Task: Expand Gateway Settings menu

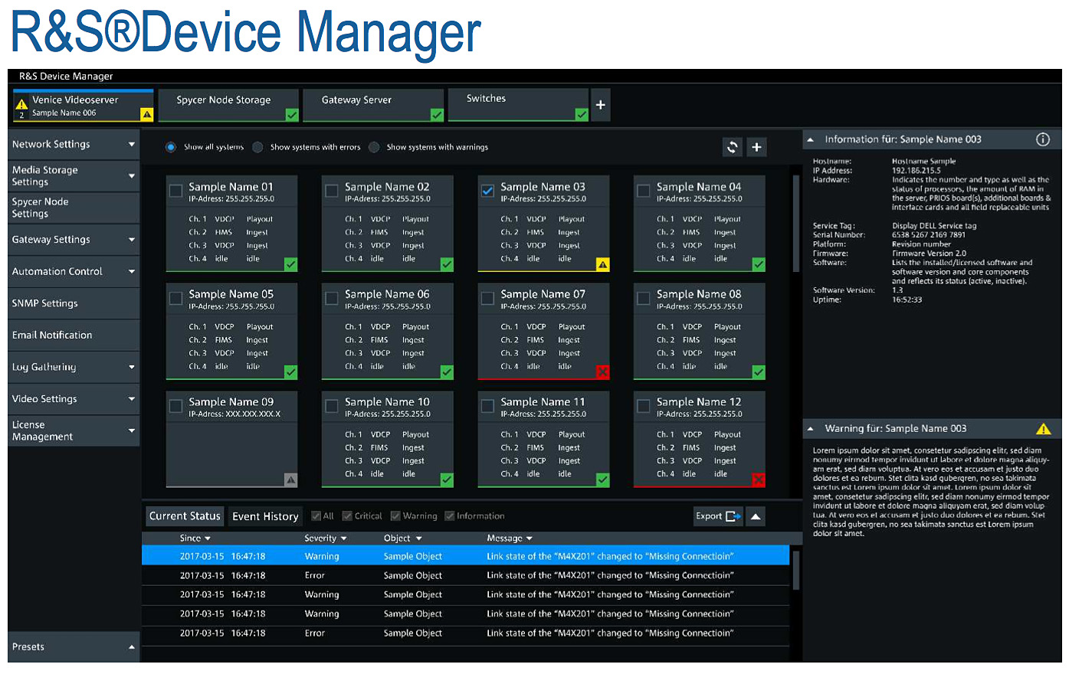Action: click(x=74, y=240)
